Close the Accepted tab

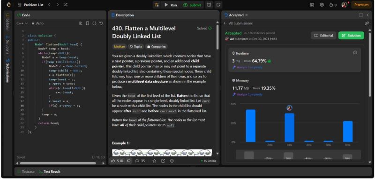tap(247, 15)
